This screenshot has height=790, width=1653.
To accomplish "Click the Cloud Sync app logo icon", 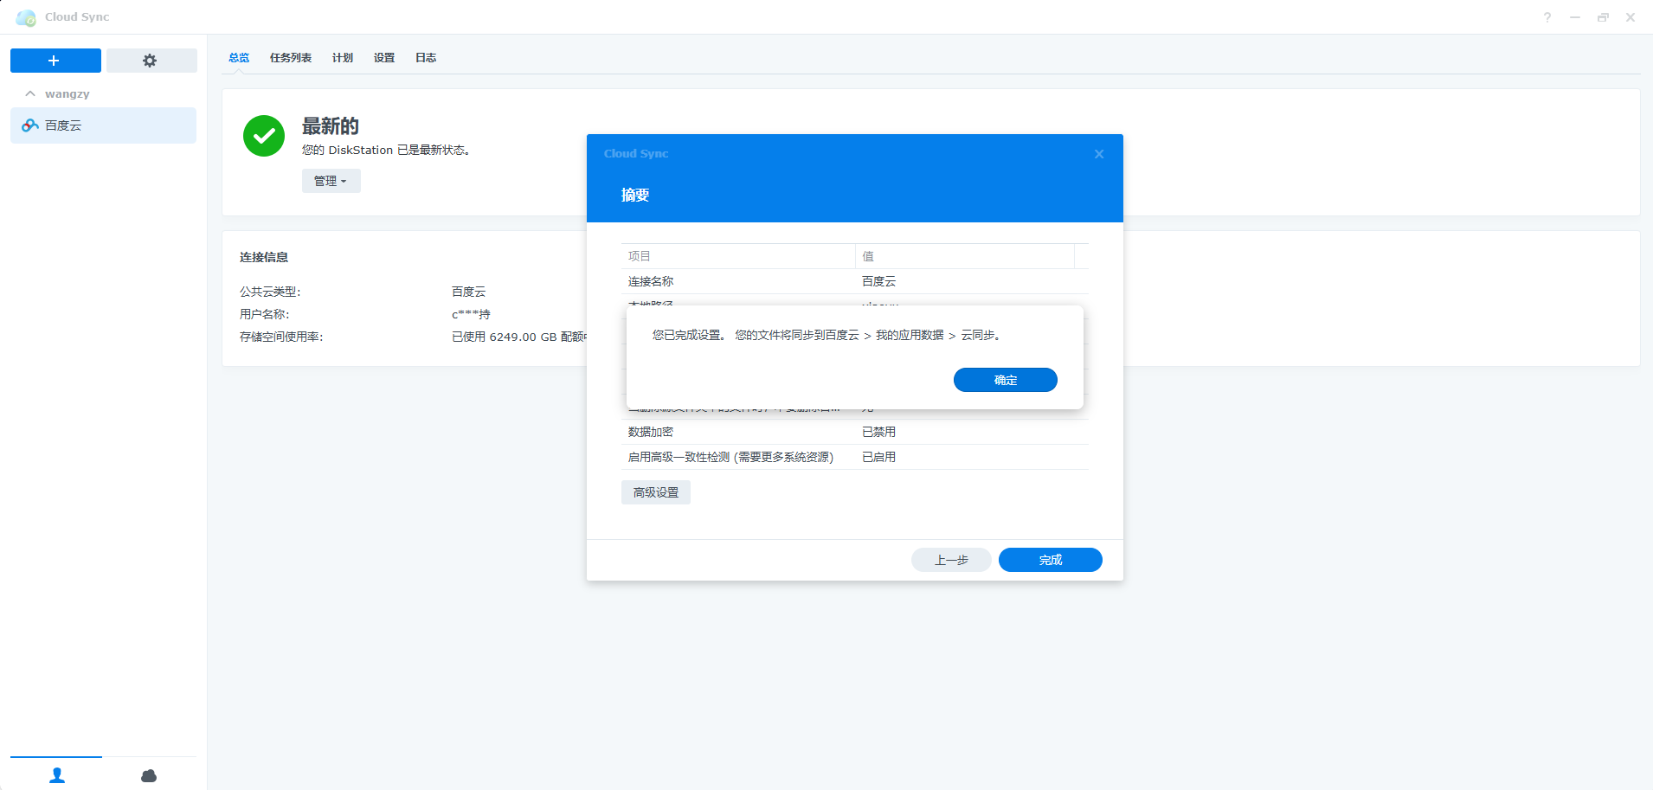I will [26, 17].
